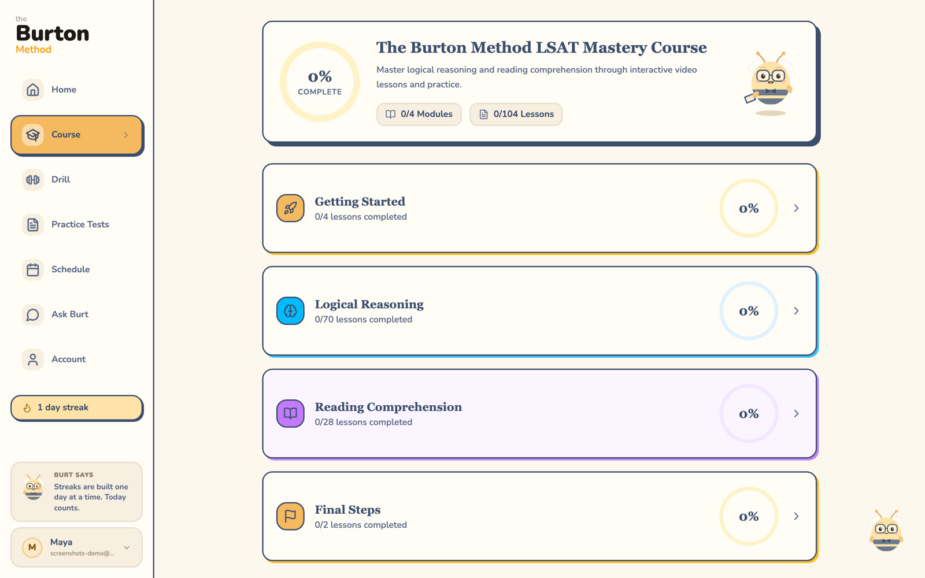Click '0/2 lessons completed' text

(x=361, y=525)
